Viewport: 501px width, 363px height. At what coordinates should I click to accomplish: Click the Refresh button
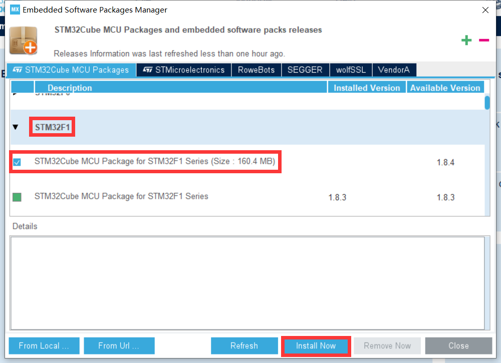pos(244,346)
